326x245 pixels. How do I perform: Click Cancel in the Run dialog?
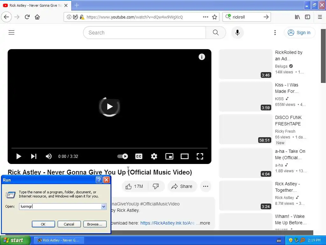click(x=69, y=224)
